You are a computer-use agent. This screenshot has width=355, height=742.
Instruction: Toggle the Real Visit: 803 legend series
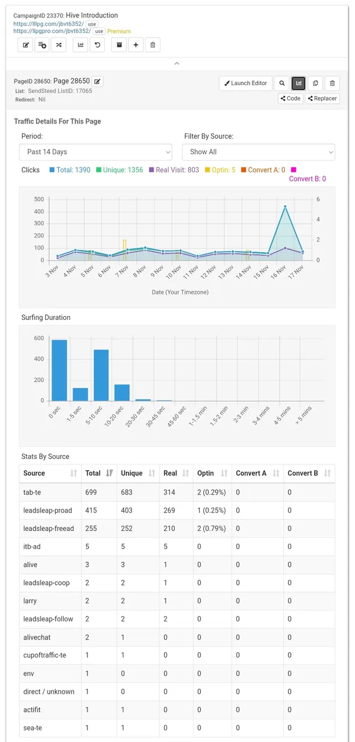pos(174,170)
